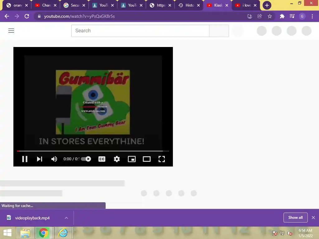Click the muted volume tray icon

[290, 233]
